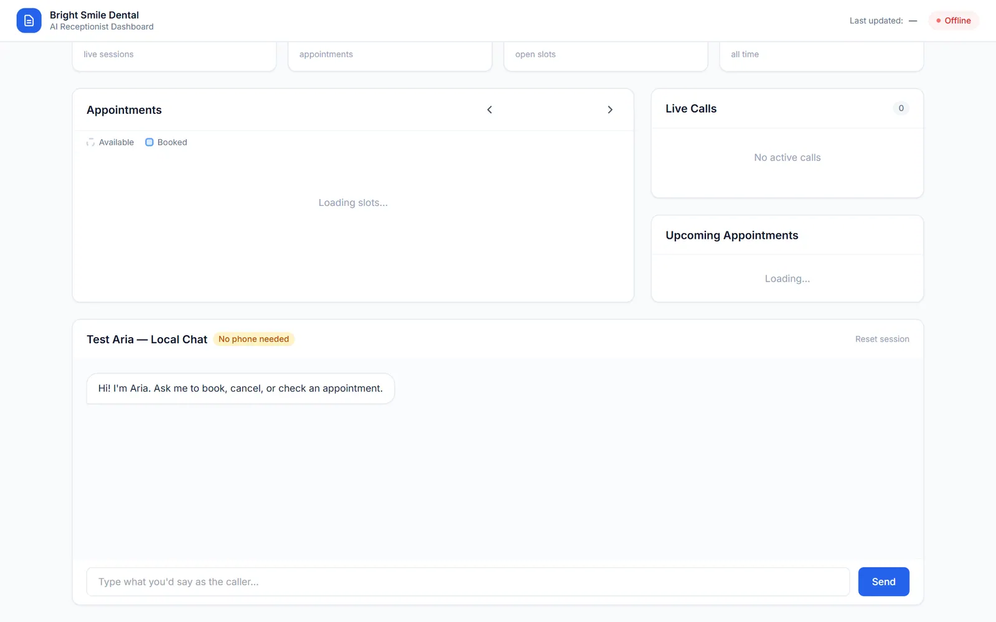Click the Bright Smile Dental logo icon
The height and width of the screenshot is (622, 996).
coord(29,21)
